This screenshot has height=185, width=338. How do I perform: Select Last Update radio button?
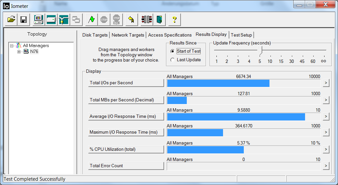(x=172, y=60)
